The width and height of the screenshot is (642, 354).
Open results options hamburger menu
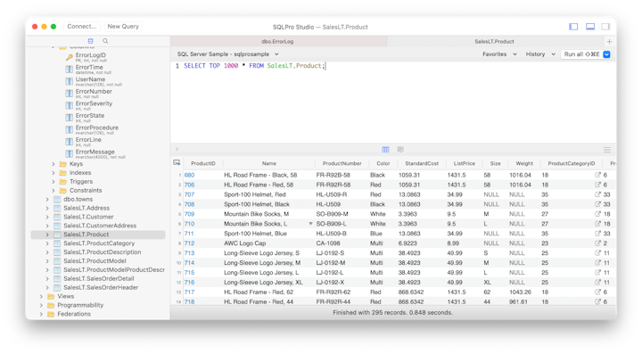(607, 150)
